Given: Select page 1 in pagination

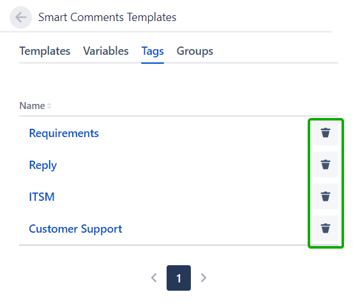Looking at the screenshot, I should click(x=179, y=278).
